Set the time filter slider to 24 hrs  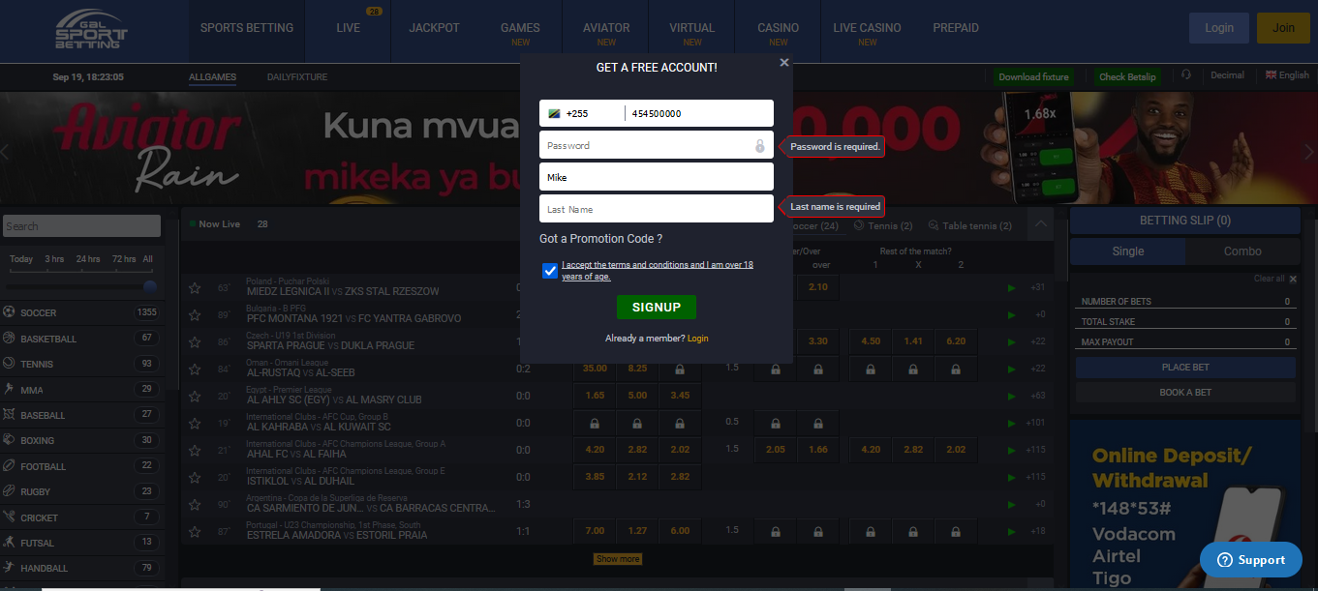(x=88, y=259)
